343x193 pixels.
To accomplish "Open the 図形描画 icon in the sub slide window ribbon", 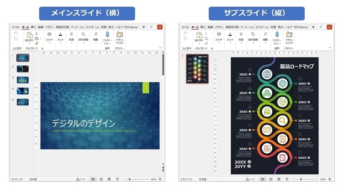I will (x=253, y=34).
